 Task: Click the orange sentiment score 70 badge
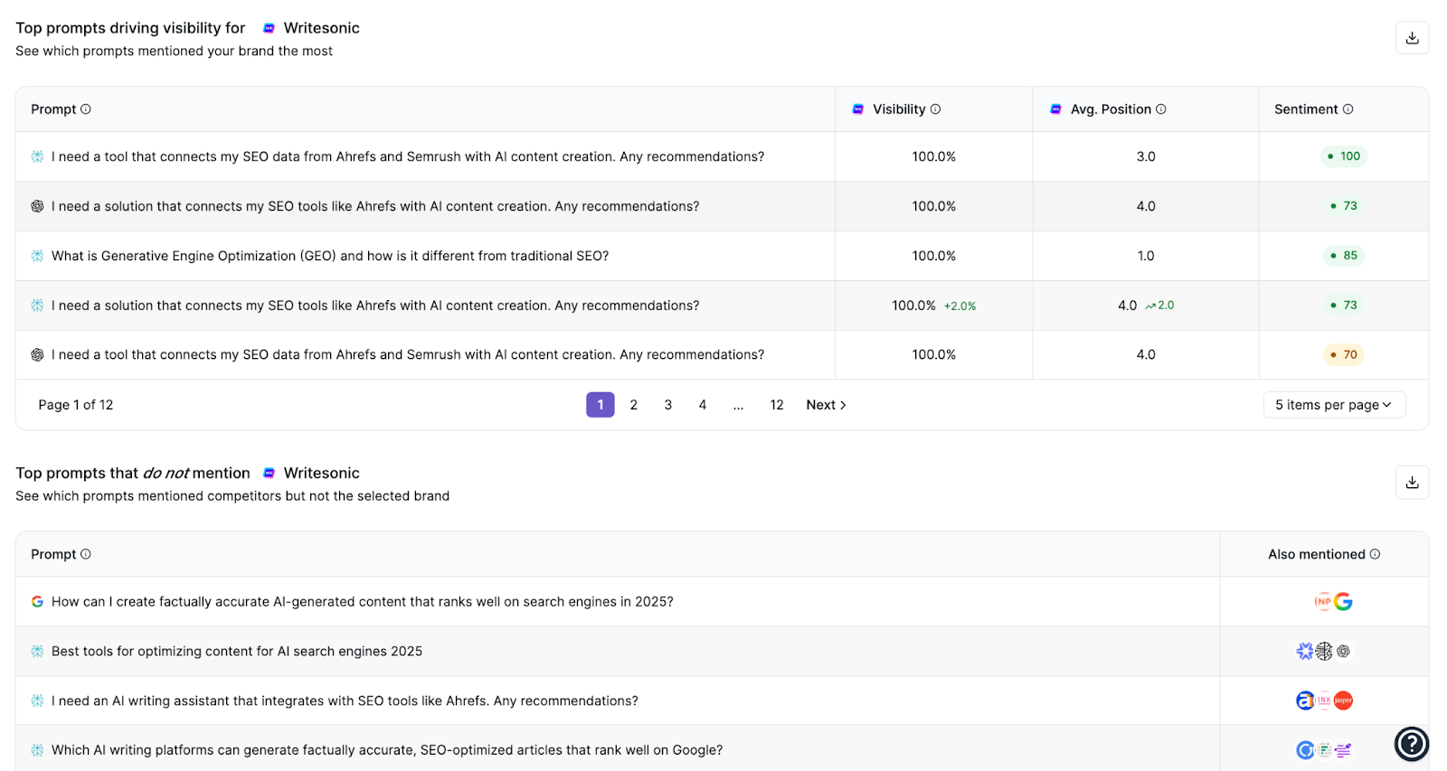[x=1343, y=355]
